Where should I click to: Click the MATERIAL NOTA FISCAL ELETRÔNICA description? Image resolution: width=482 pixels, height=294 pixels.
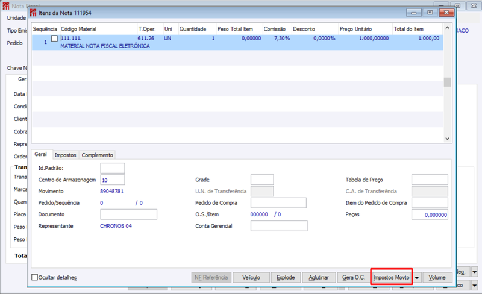click(x=105, y=46)
